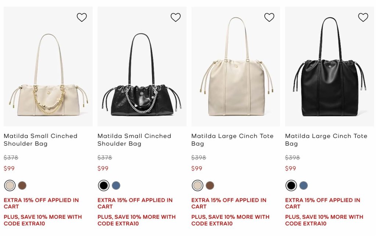Favorite the cream Matilda Small Cinched Shoulder Bag
The image size is (376, 236).
click(x=82, y=17)
